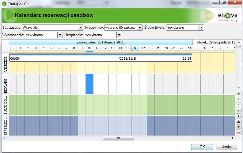
Task: Click the horizontal scrollbar left arrow
Action: click(5, 138)
